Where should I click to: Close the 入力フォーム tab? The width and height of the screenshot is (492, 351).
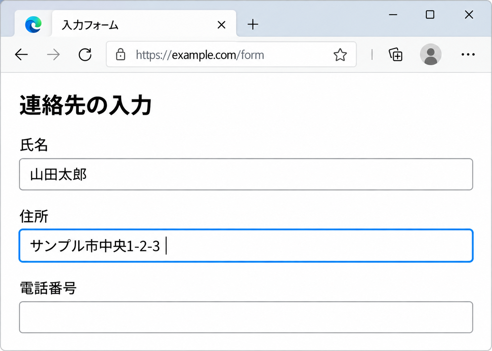221,25
